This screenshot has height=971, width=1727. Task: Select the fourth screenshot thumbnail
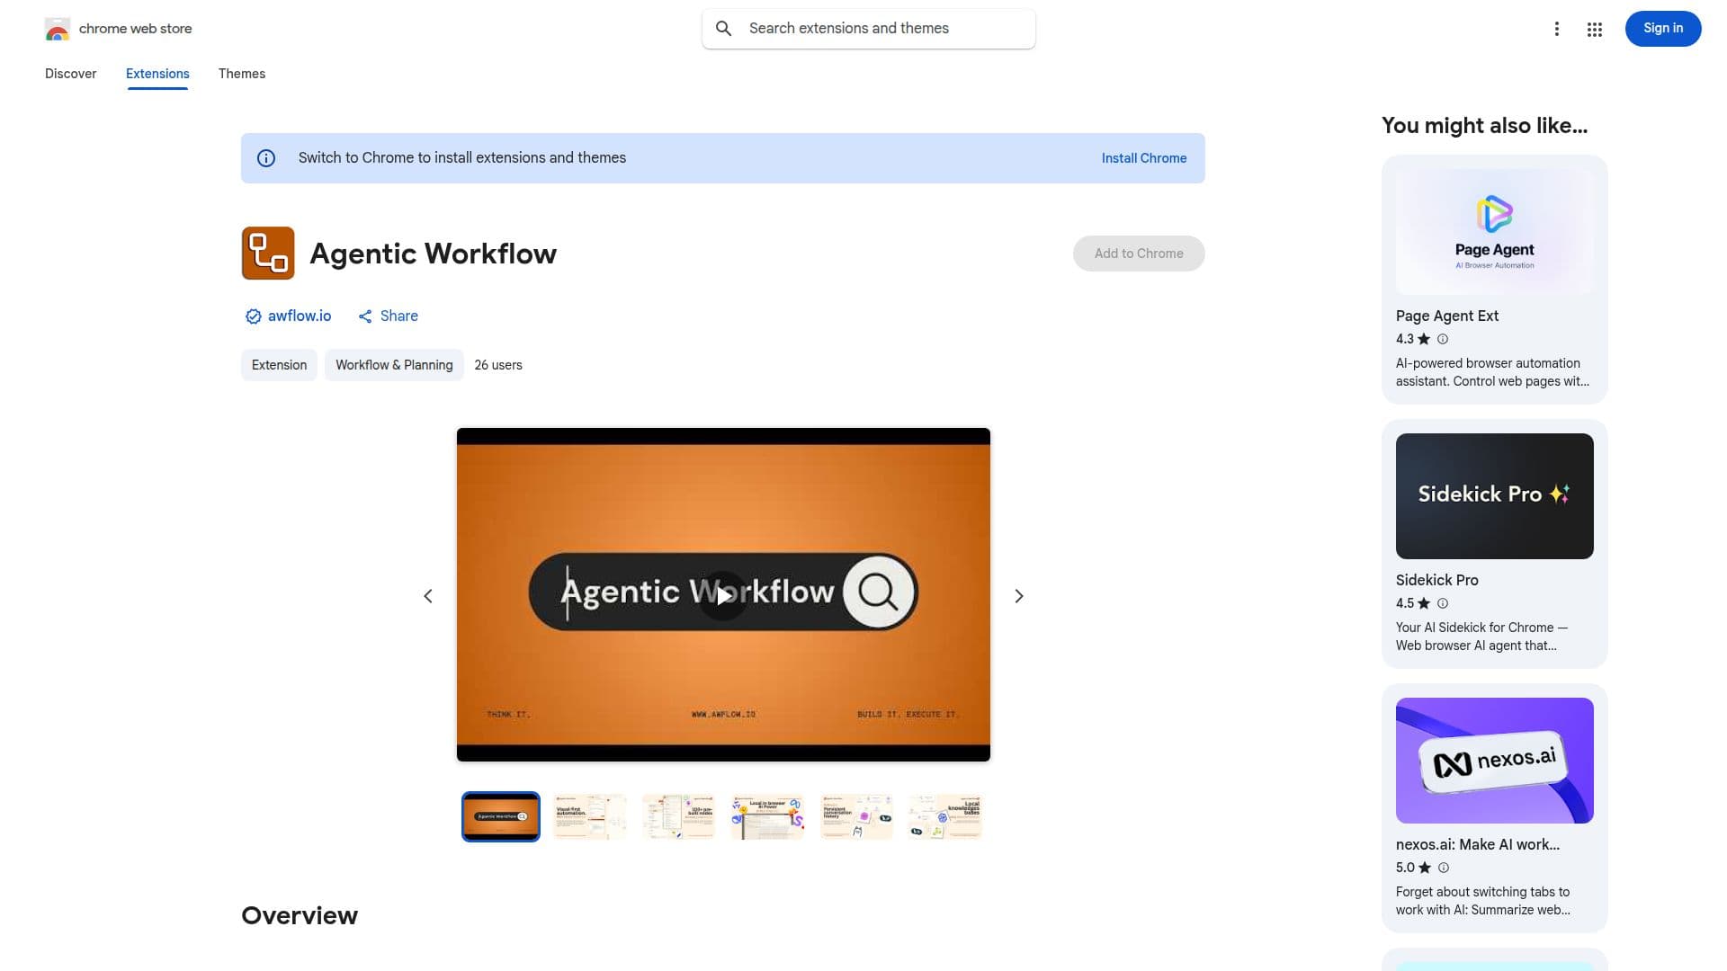click(767, 816)
